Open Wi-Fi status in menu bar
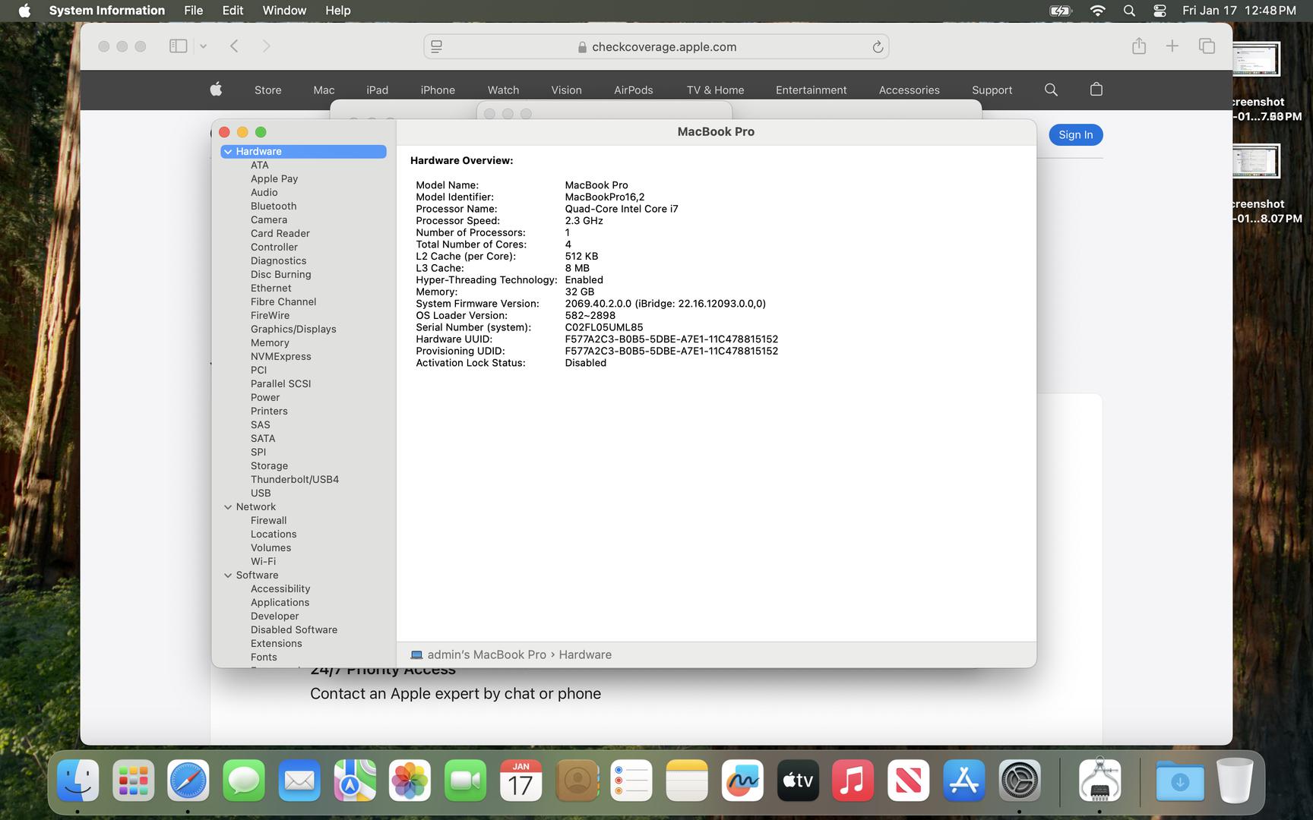1313x820 pixels. coord(1097,11)
